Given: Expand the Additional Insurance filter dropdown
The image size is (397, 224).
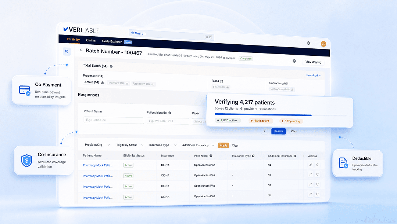Looking at the screenshot, I should (198, 145).
